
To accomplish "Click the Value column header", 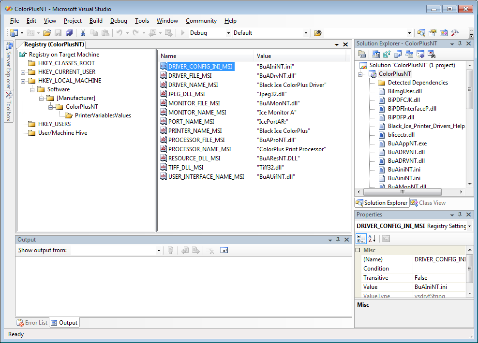I will pyautogui.click(x=300, y=56).
